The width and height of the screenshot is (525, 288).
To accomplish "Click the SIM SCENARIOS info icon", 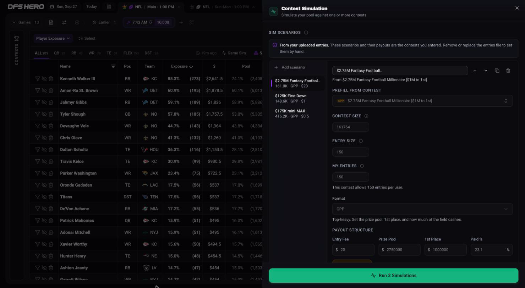I will (306, 33).
